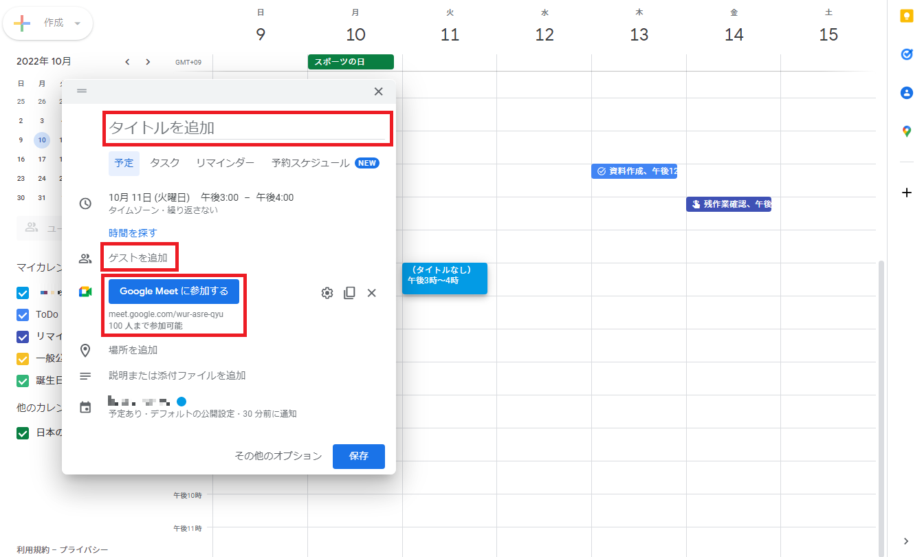Click the 時間を探す link
The width and height of the screenshot is (924, 557).
click(x=133, y=233)
